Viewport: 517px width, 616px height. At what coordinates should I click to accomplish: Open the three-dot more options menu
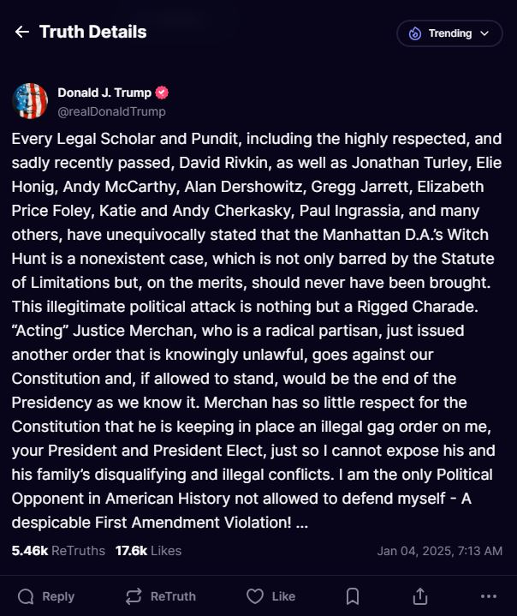click(x=489, y=596)
